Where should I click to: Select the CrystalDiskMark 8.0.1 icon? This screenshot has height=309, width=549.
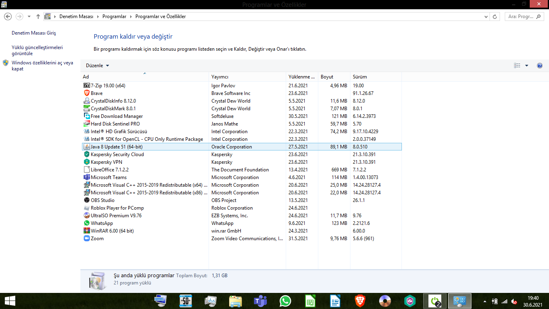[x=87, y=108]
